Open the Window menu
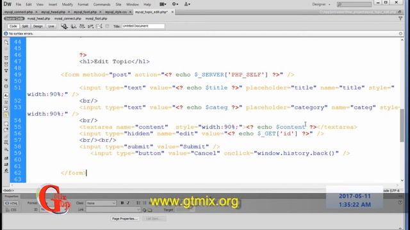The height and width of the screenshot is (230, 410). click(133, 4)
